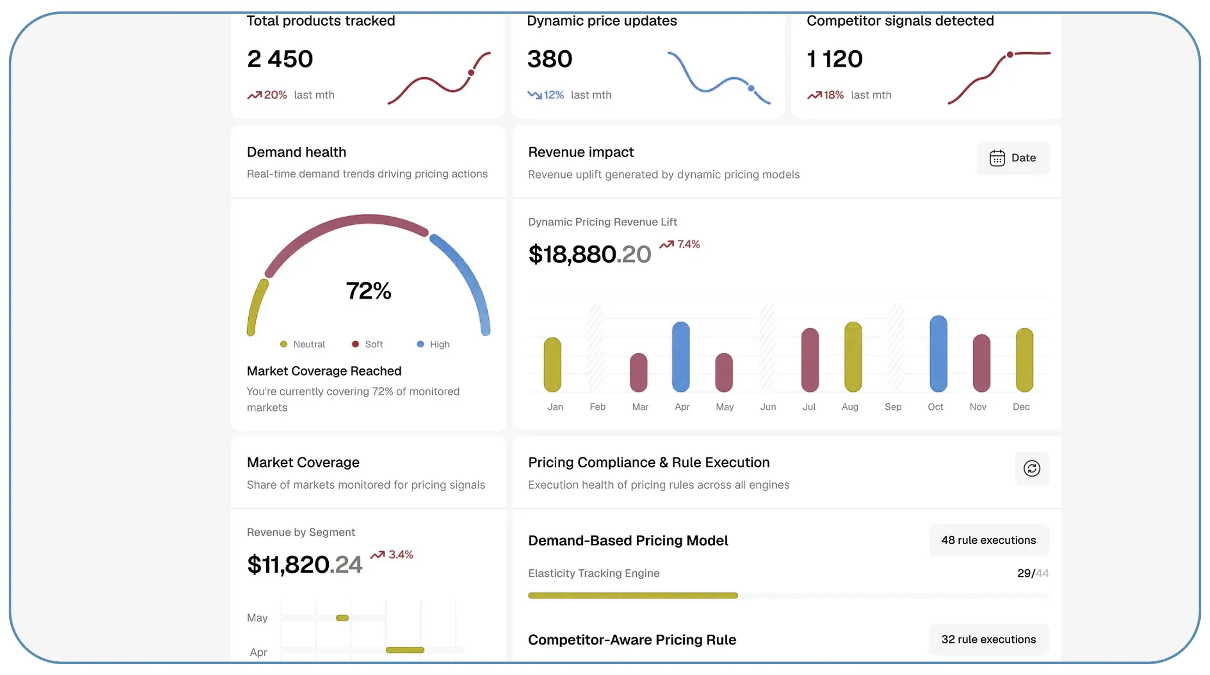This screenshot has width=1210, height=675.
Task: Open the Date picker button
Action: click(x=1012, y=158)
